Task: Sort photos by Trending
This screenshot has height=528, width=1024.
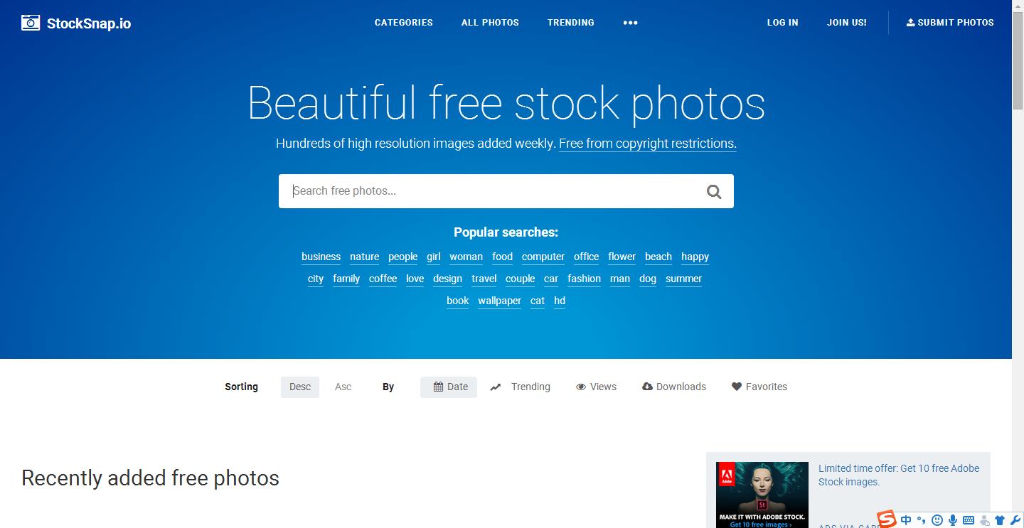Action: 520,387
